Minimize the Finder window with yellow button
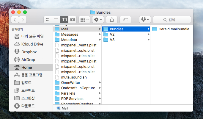 pyautogui.click(x=19, y=12)
